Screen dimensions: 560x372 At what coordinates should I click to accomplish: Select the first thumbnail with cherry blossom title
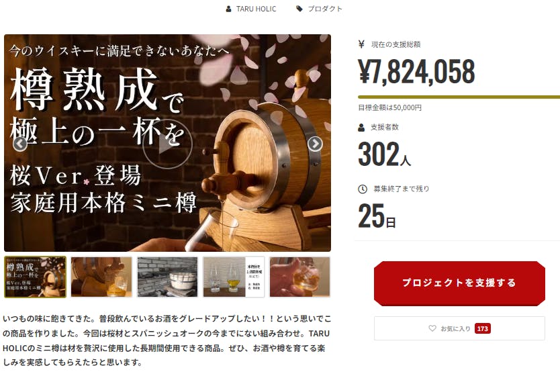pos(35,277)
